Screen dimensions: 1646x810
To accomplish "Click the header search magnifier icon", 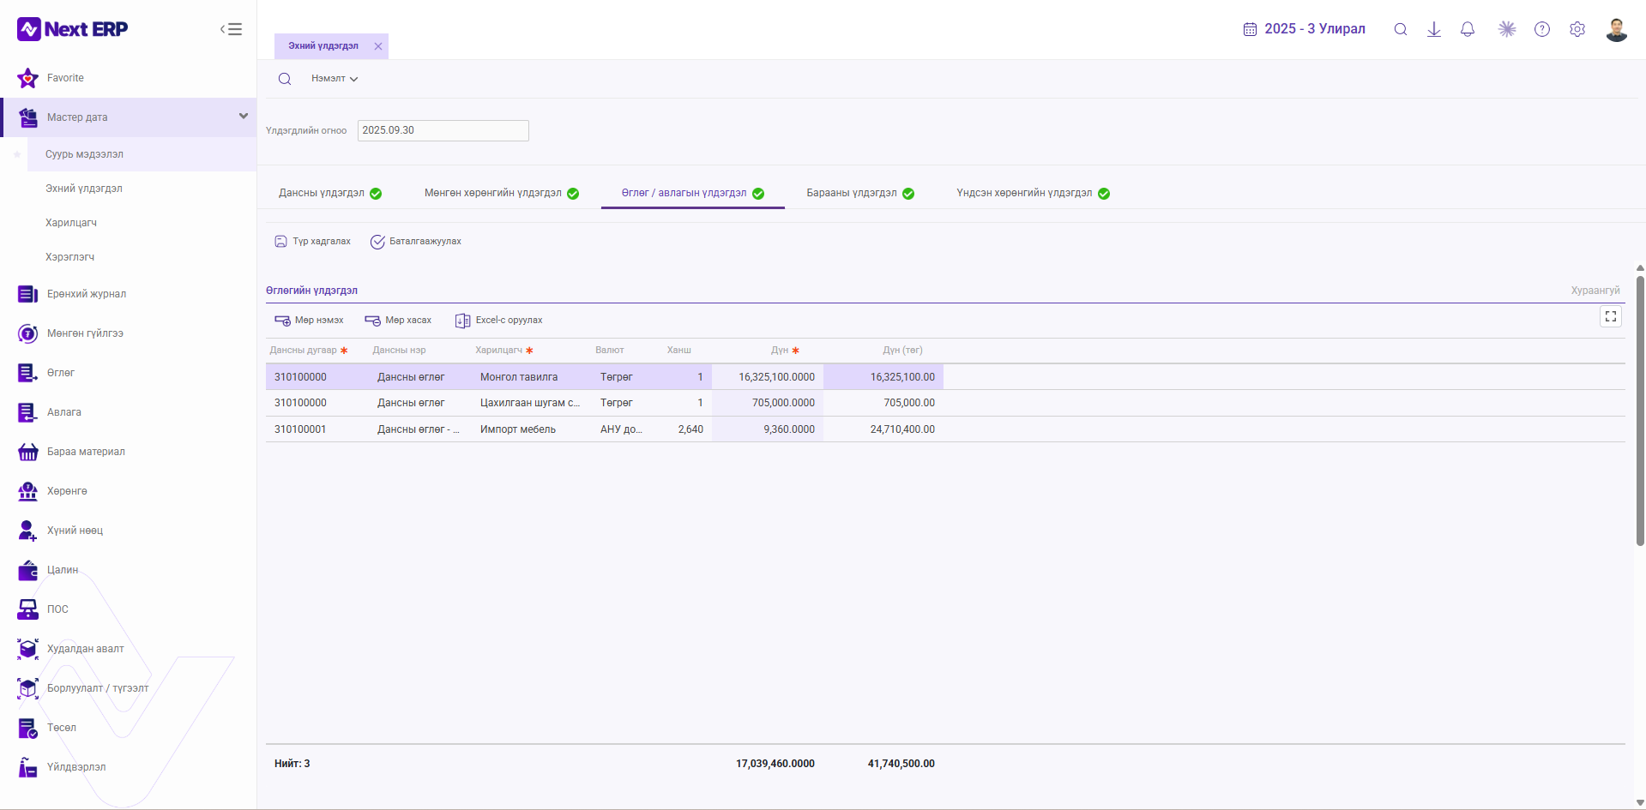I will coord(1401,29).
